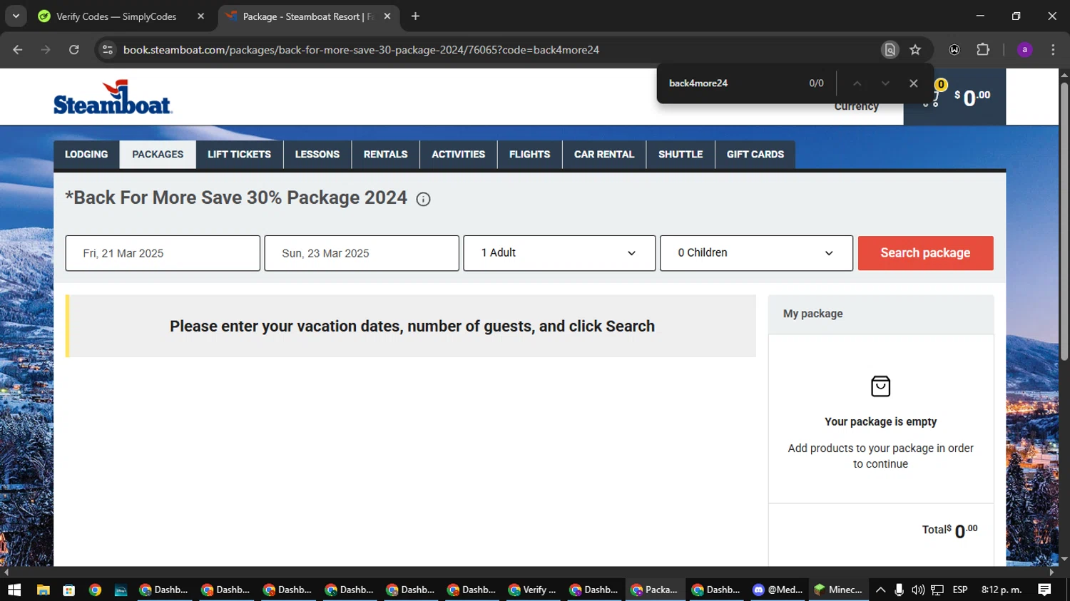This screenshot has height=601, width=1070.
Task: Switch to the Verify Codes — SimplyCodes tab
Action: [120, 16]
